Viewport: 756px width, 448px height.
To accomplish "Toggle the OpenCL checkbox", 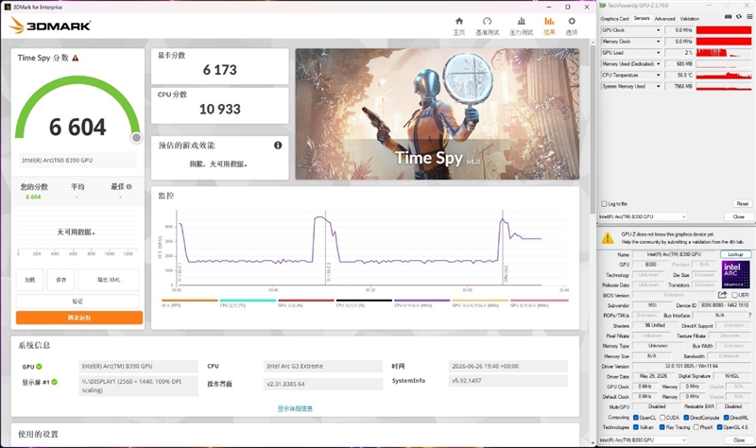I will pyautogui.click(x=635, y=418).
